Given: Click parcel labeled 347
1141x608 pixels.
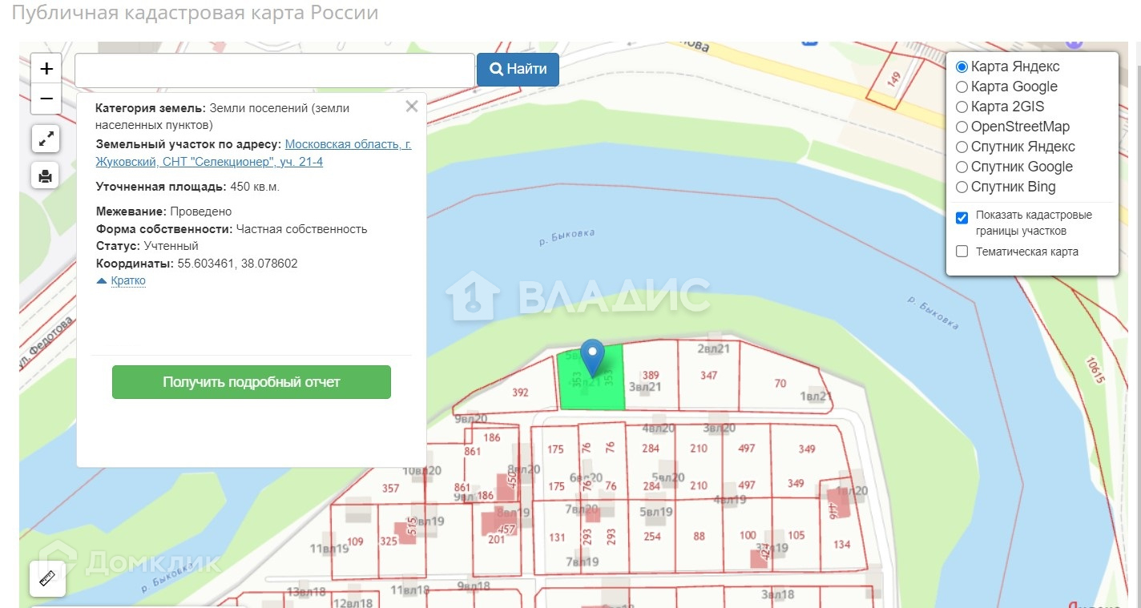Looking at the screenshot, I should 708,375.
